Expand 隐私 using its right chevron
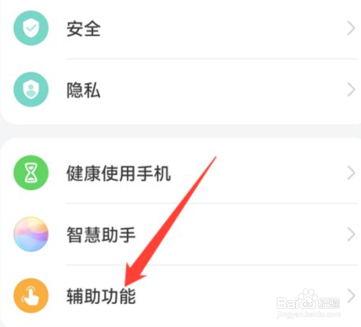 point(351,90)
